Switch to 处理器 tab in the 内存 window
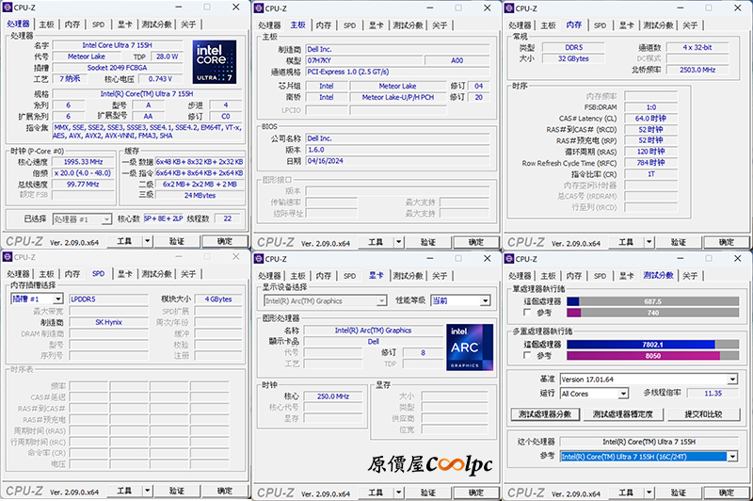Viewport: 753px width, 501px height. [x=520, y=25]
